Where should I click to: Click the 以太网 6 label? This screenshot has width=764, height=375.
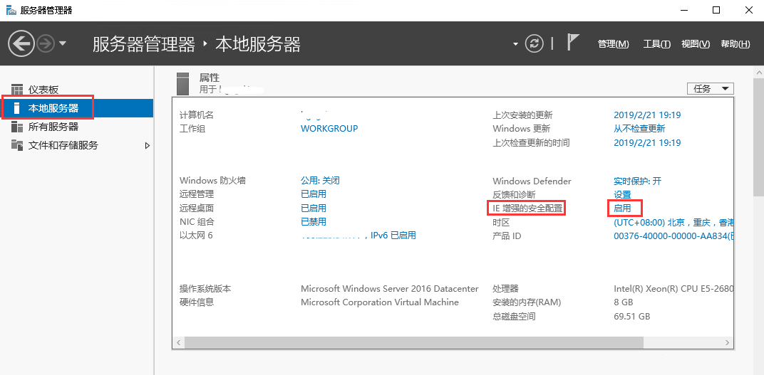(196, 236)
